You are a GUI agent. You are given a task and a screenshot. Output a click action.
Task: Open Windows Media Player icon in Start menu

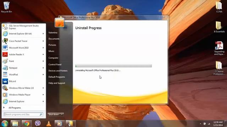pos(5,95)
